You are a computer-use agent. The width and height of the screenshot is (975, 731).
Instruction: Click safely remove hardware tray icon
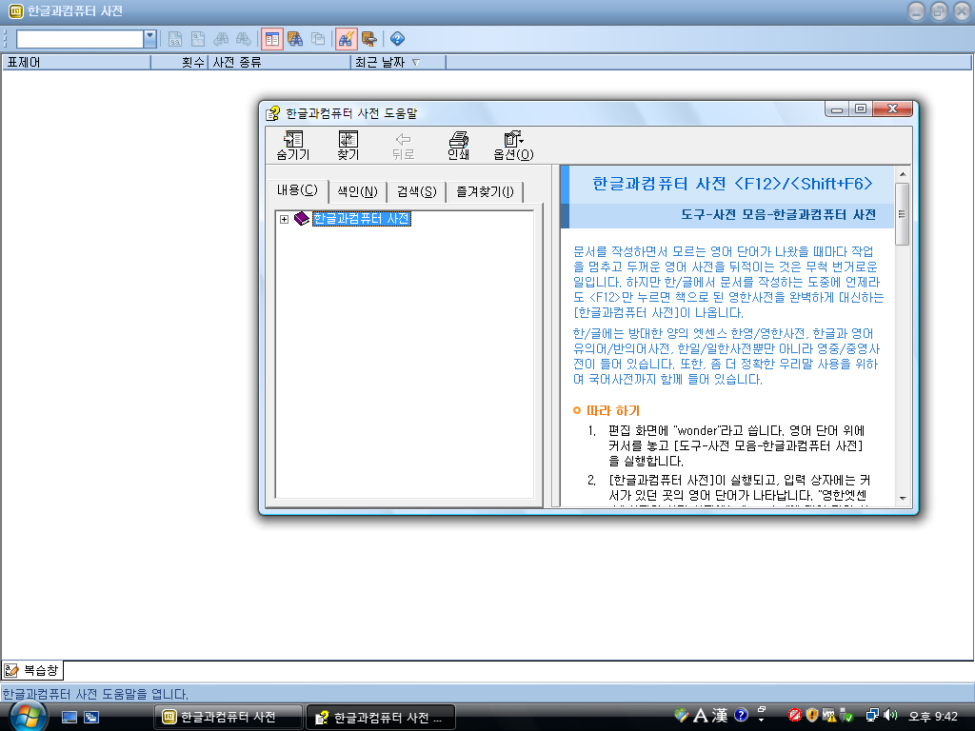[x=846, y=716]
